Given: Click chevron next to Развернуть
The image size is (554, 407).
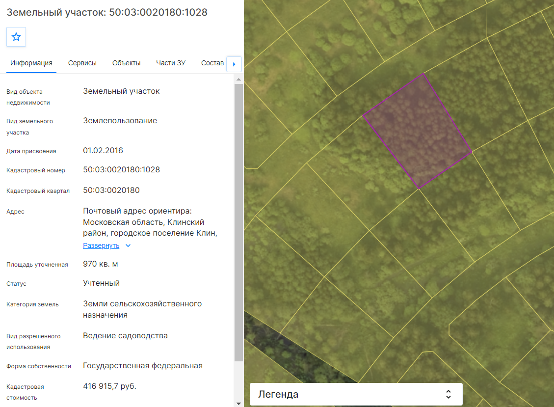Looking at the screenshot, I should pyautogui.click(x=128, y=245).
